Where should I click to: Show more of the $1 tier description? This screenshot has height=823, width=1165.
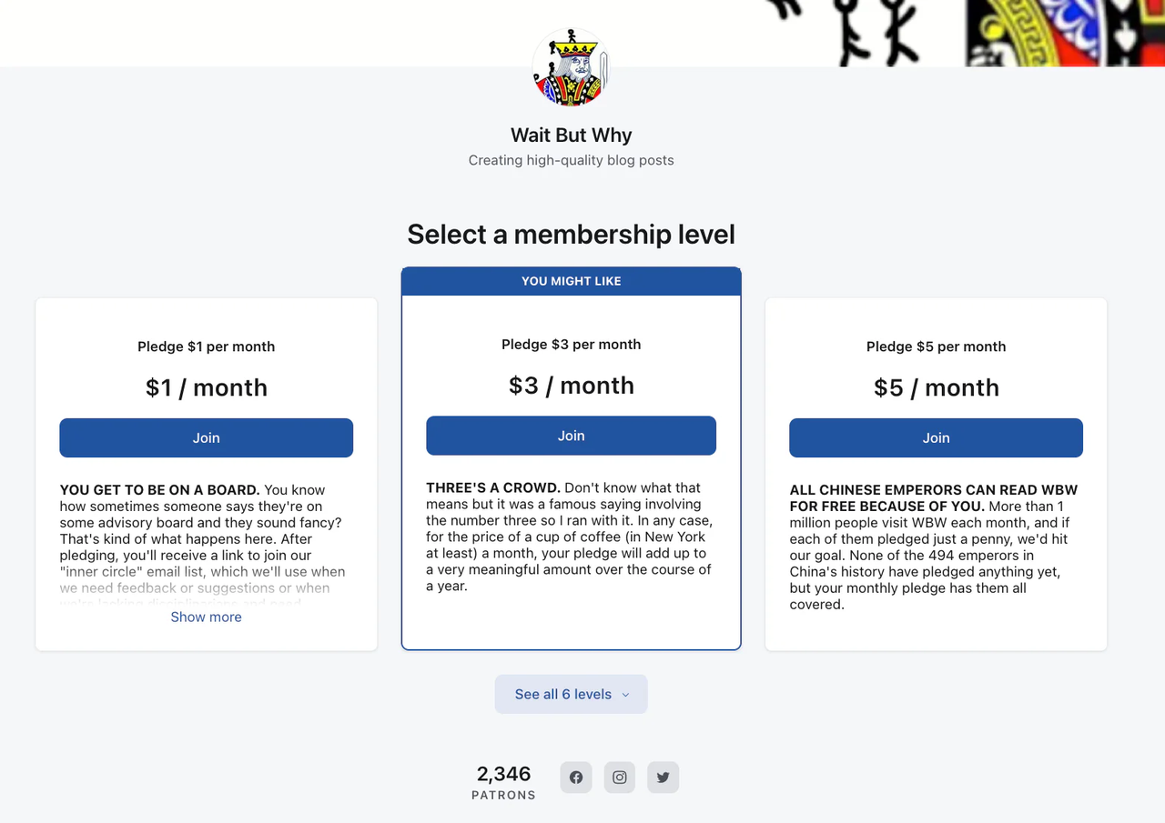tap(206, 617)
